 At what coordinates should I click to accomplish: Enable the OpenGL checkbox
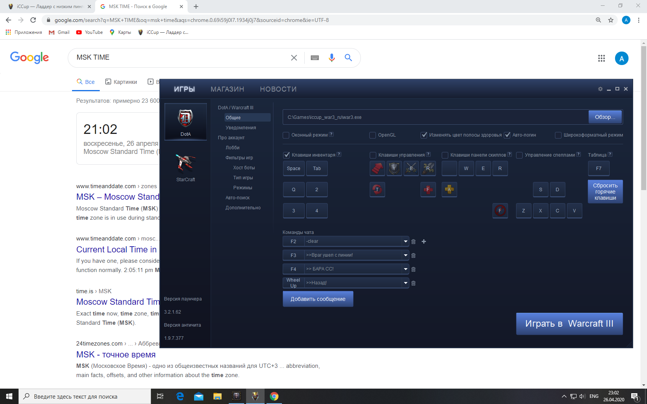click(x=372, y=135)
